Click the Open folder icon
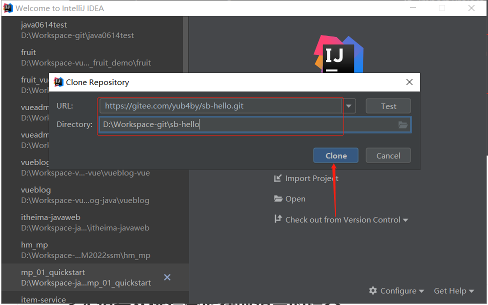This screenshot has height=305, width=488. click(x=278, y=199)
